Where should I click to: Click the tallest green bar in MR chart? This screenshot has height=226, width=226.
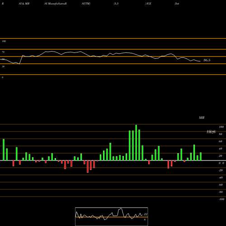[136, 142]
